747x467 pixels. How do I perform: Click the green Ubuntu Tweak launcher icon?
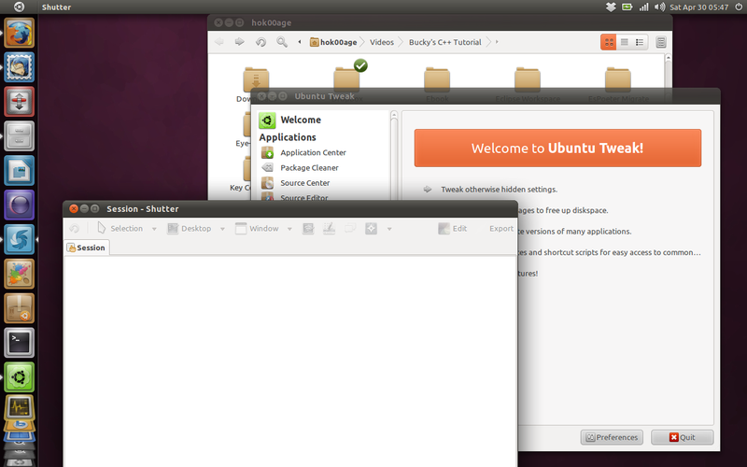pos(19,377)
